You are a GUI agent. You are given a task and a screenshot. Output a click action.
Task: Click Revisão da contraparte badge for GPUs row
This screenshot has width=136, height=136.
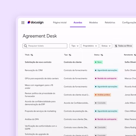click(106, 79)
